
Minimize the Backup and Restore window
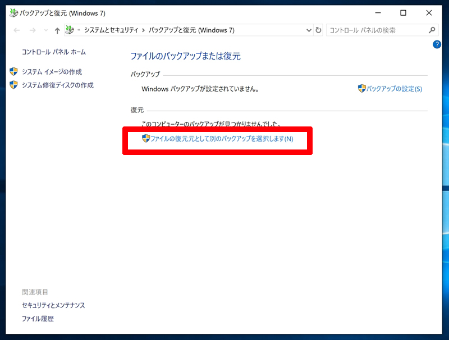[x=378, y=13]
